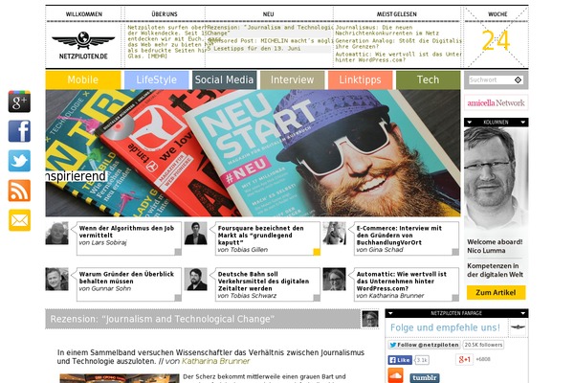The height and width of the screenshot is (383, 574).
Task: Open Foursquare 'grundlegend kaputt' article
Action: click(x=260, y=236)
